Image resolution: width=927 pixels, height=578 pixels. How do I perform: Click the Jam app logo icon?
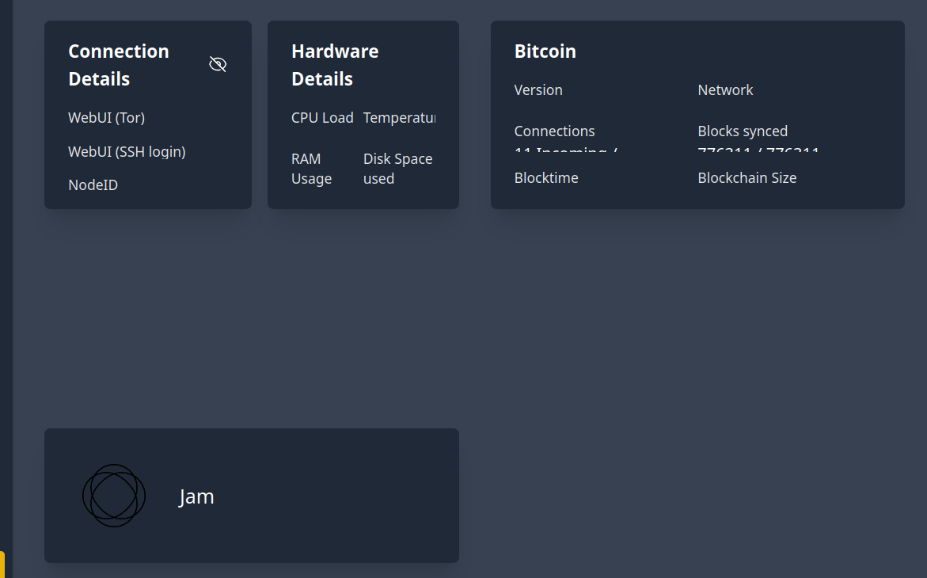pos(114,496)
